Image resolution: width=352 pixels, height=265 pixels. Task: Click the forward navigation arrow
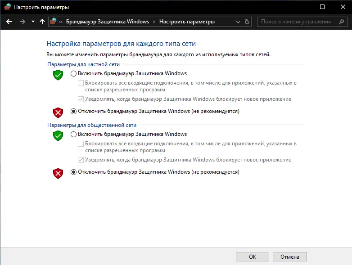(x=22, y=22)
